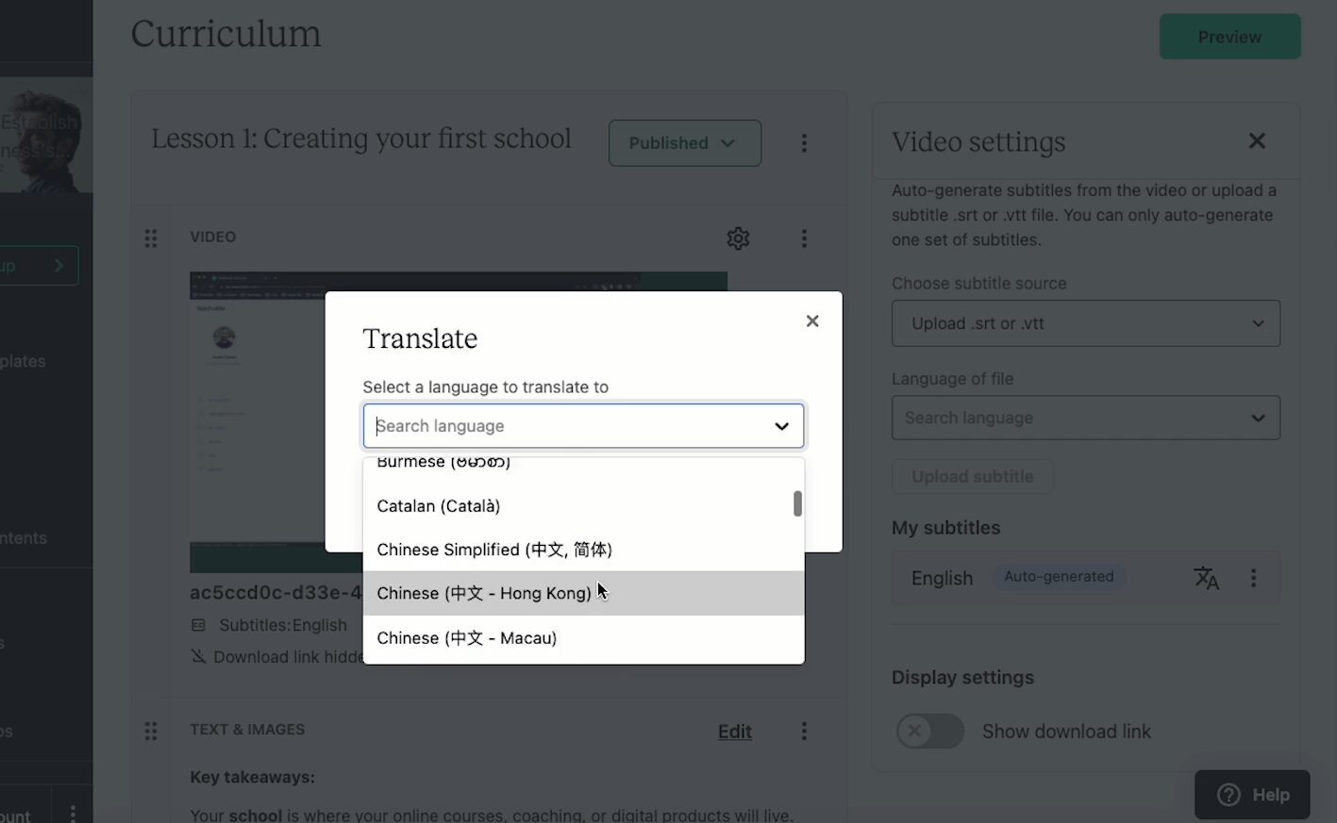Edit the Text & Images section
Viewport: 1337px width, 823px height.
(734, 731)
